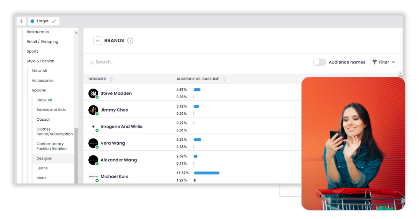This screenshot has width=419, height=219.
Task: Select Show All under Style & Fashion
Action: [x=39, y=71]
